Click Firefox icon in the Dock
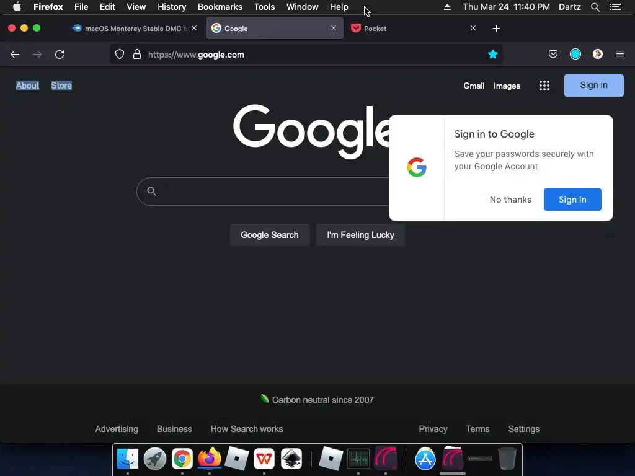This screenshot has width=635, height=476. tap(210, 458)
